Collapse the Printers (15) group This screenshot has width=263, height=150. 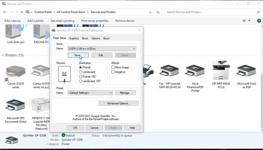[x=3, y=55]
